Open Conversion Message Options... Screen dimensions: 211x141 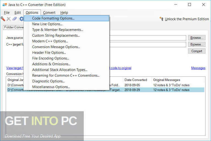pos(66,47)
